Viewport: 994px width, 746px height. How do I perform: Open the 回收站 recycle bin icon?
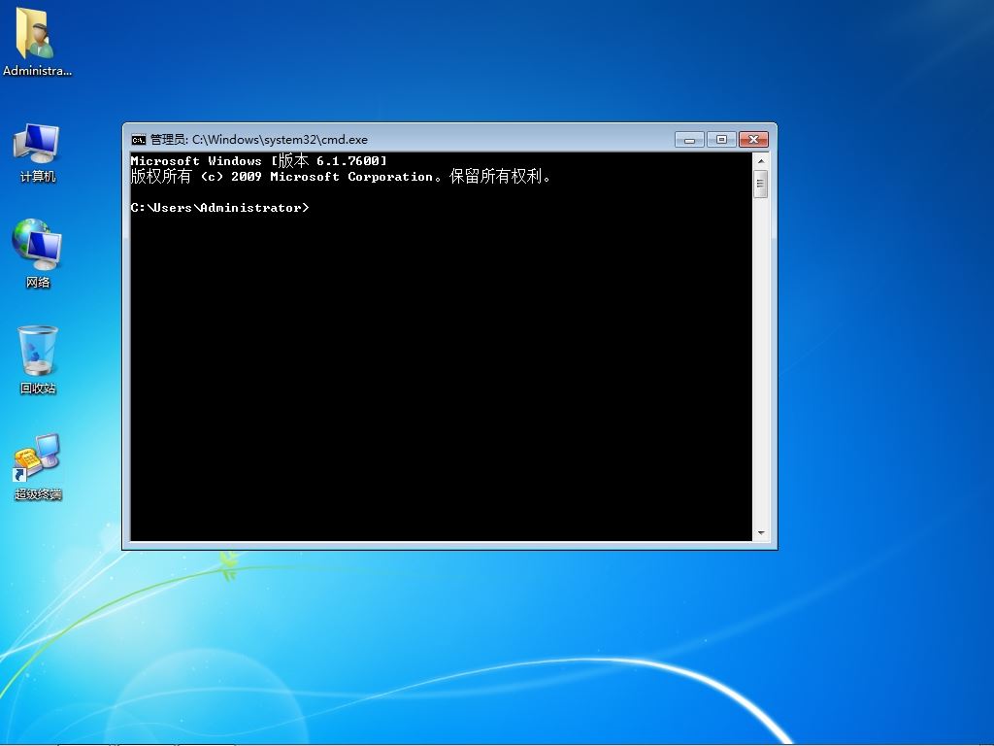coord(38,359)
